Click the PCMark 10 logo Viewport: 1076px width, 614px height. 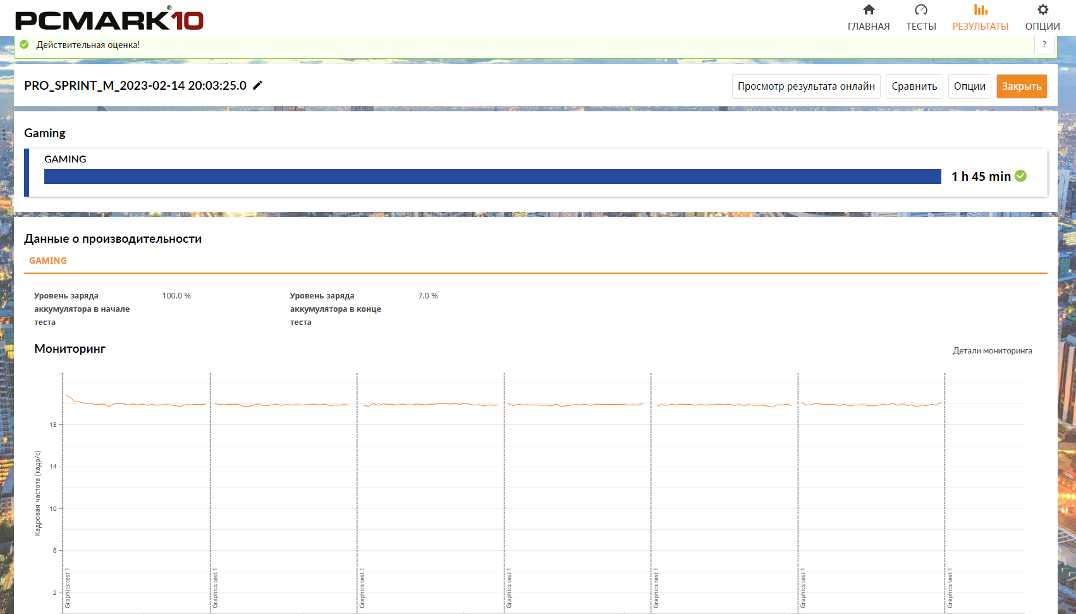coord(109,19)
